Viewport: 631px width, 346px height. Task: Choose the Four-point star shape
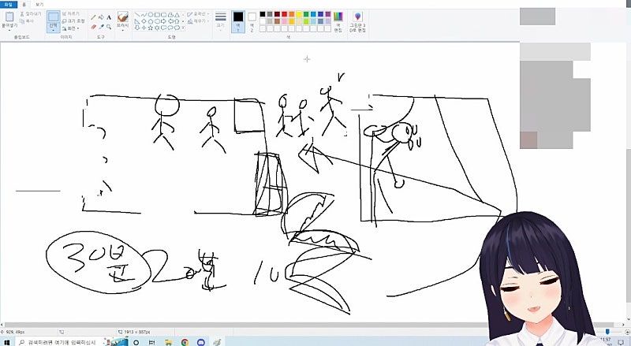tap(144, 28)
